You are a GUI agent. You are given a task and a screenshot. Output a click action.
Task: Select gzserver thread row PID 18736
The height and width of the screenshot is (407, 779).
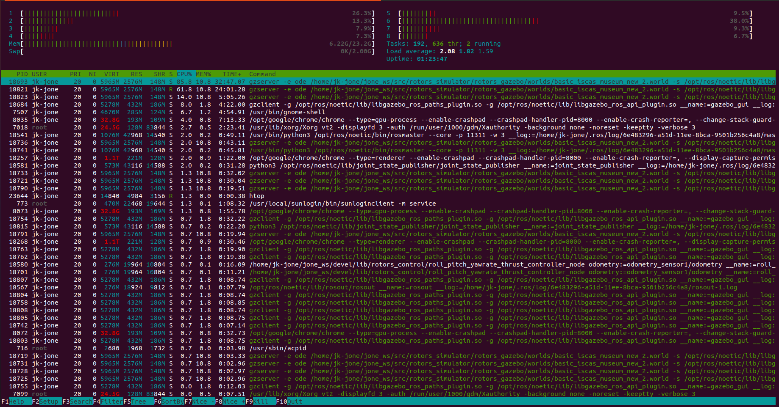388,143
